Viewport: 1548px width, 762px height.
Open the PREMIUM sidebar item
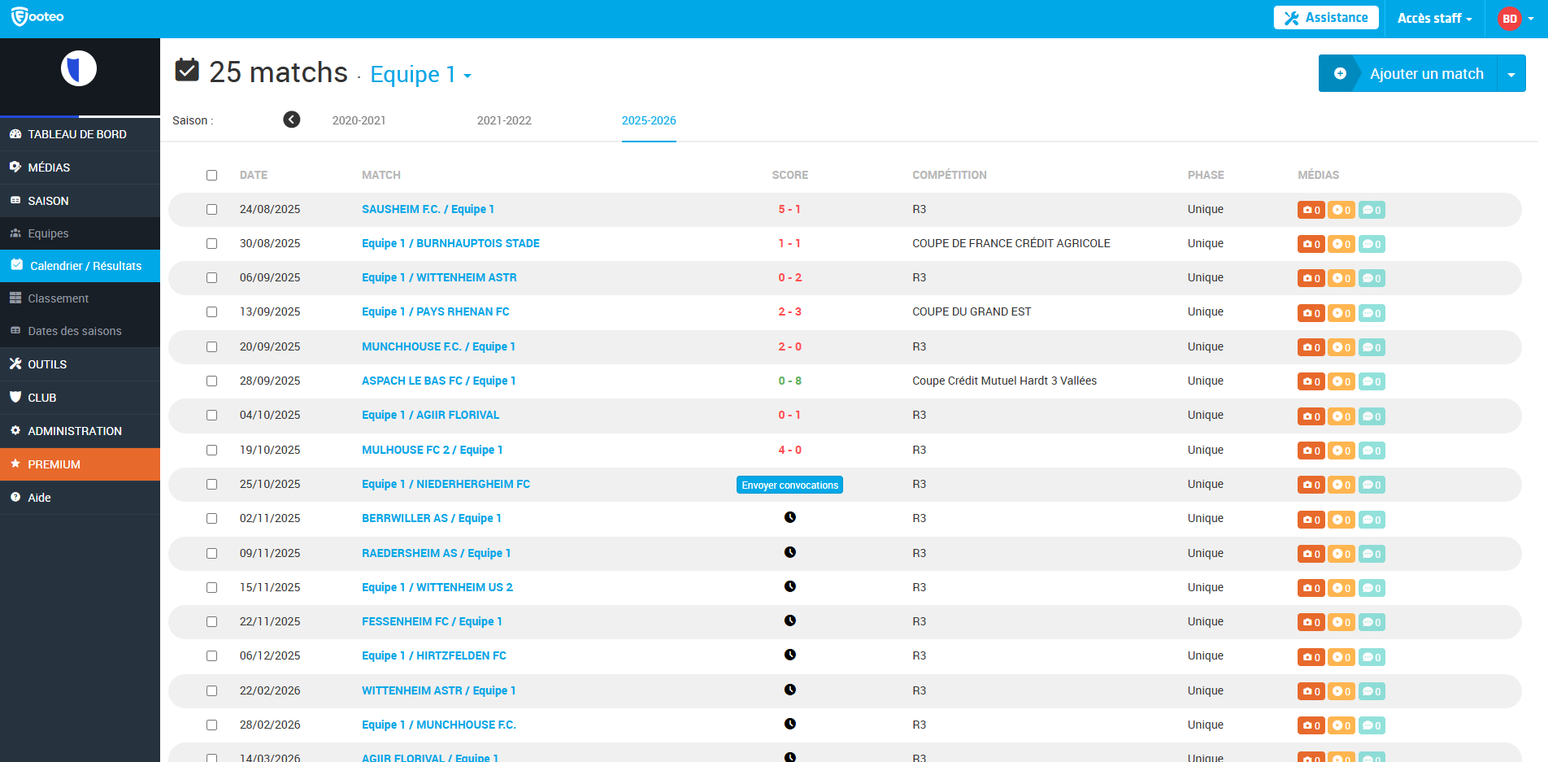[80, 464]
